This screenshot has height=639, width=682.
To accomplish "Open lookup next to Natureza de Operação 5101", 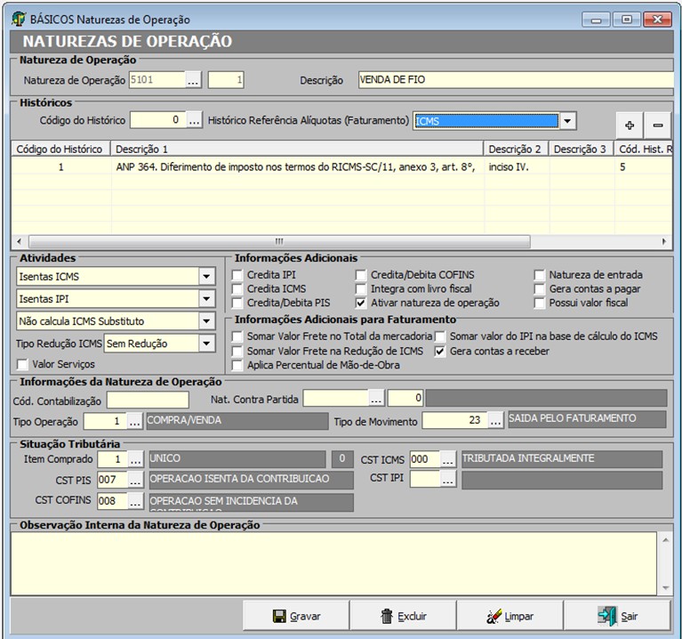I will coord(193,80).
